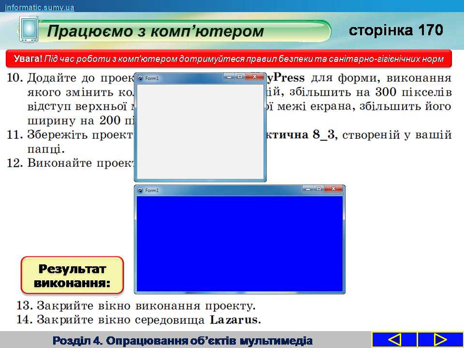Close the blue Form1 window

click(333, 188)
